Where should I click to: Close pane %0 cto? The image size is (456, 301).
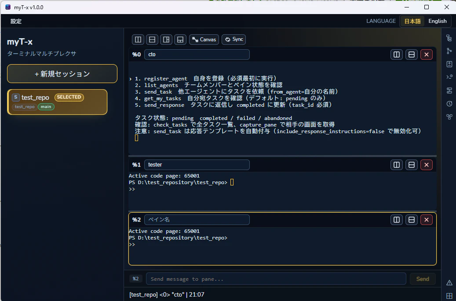(427, 54)
